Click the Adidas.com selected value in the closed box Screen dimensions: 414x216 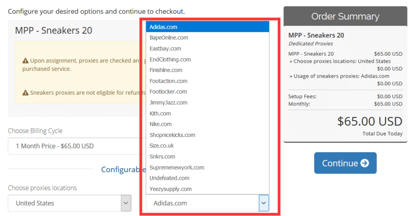(170, 203)
